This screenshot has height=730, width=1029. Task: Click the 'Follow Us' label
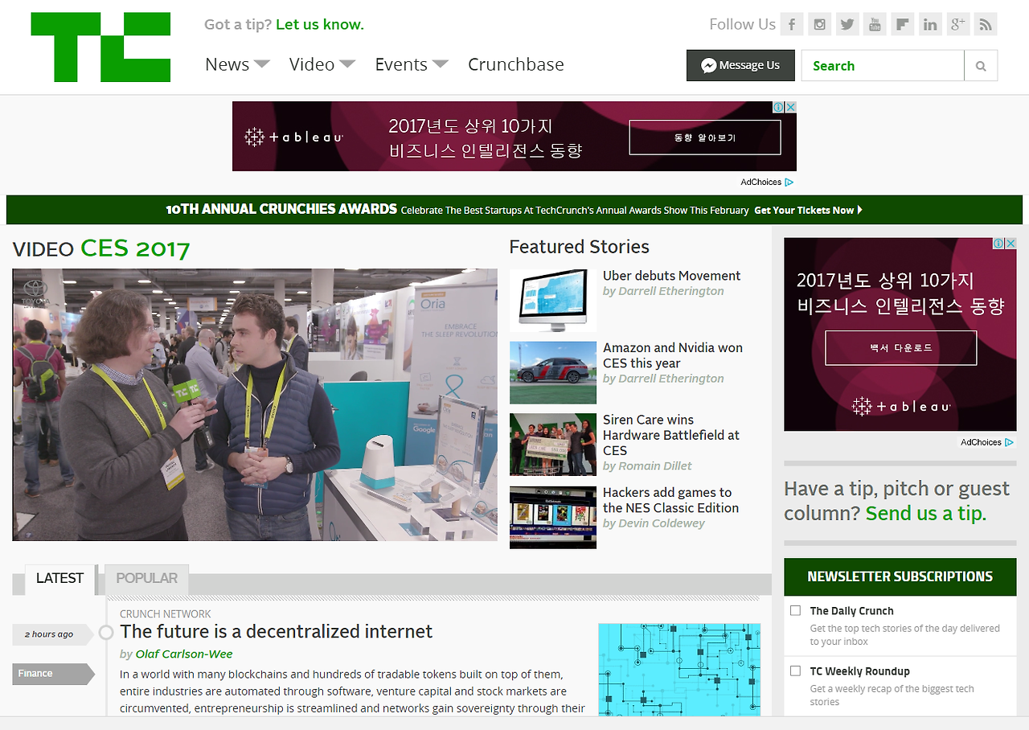pos(743,24)
